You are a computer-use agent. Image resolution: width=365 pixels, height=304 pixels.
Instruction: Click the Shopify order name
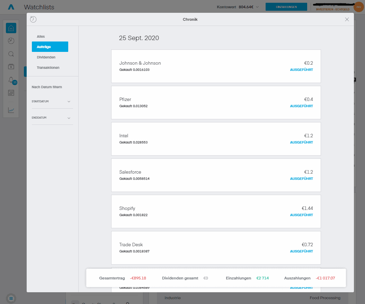127,209
